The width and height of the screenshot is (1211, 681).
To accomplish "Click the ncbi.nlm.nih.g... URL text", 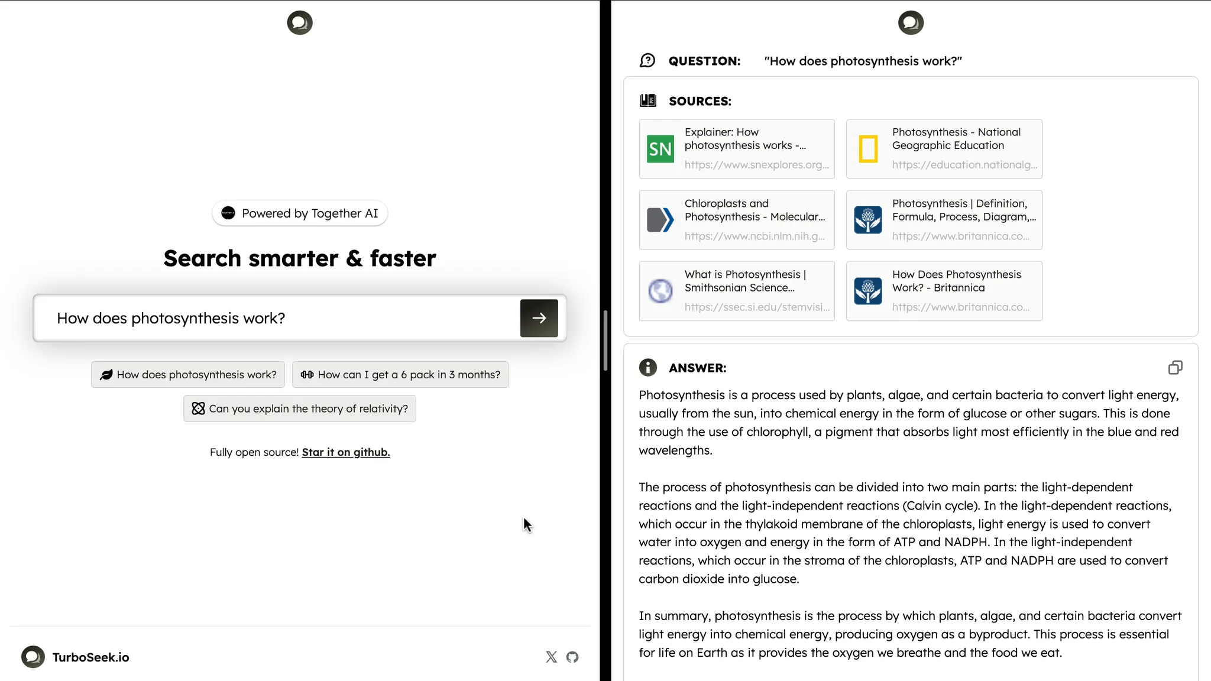I will 755,236.
